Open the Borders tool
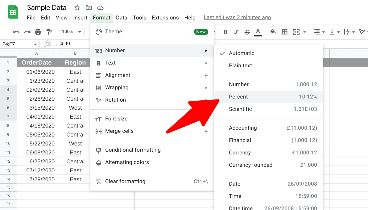The width and height of the screenshot is (368, 210). coord(284,31)
